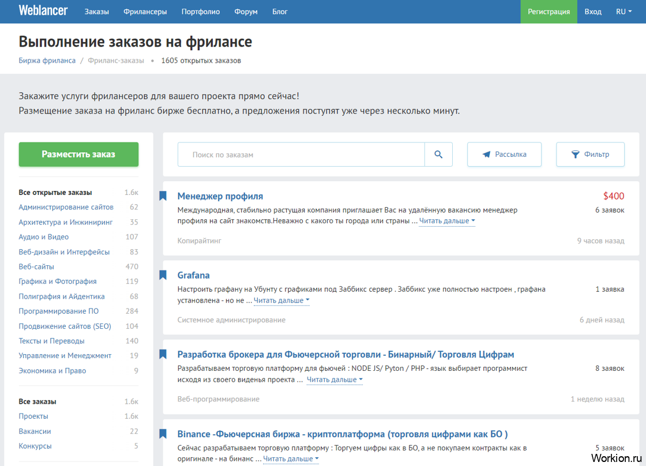
Task: Click the search magnifier icon button
Action: pyautogui.click(x=438, y=155)
